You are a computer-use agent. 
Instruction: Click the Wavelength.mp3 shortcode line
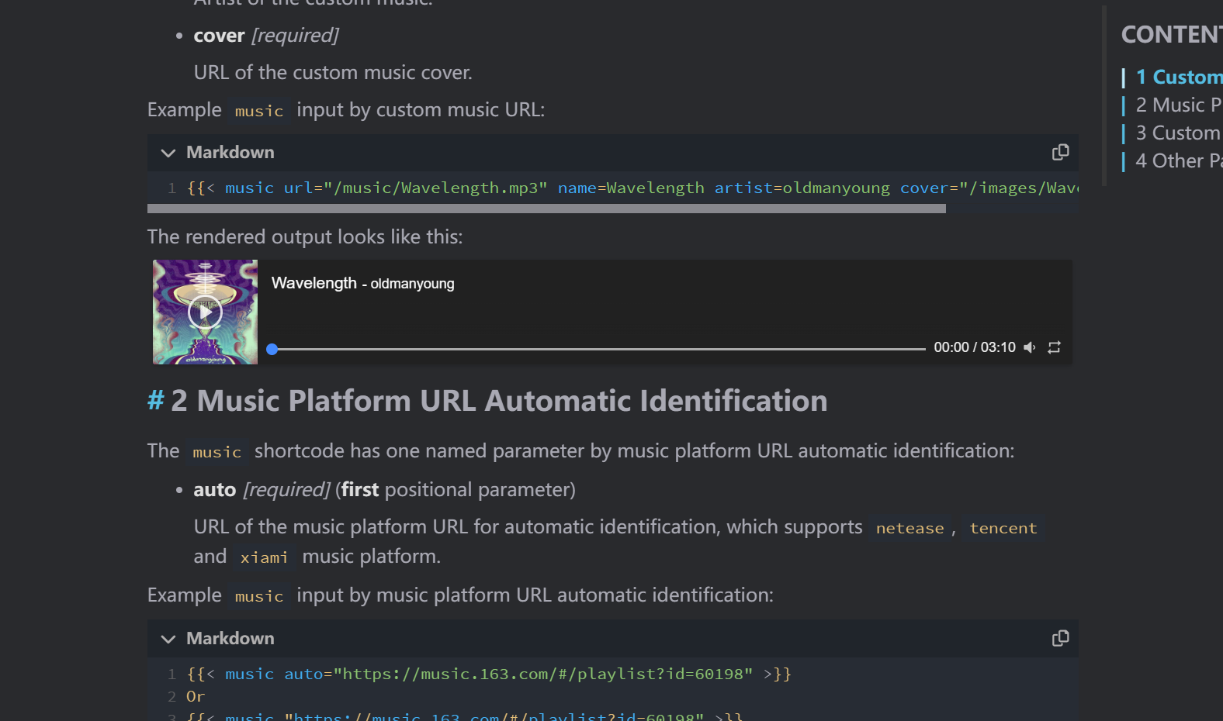[632, 188]
